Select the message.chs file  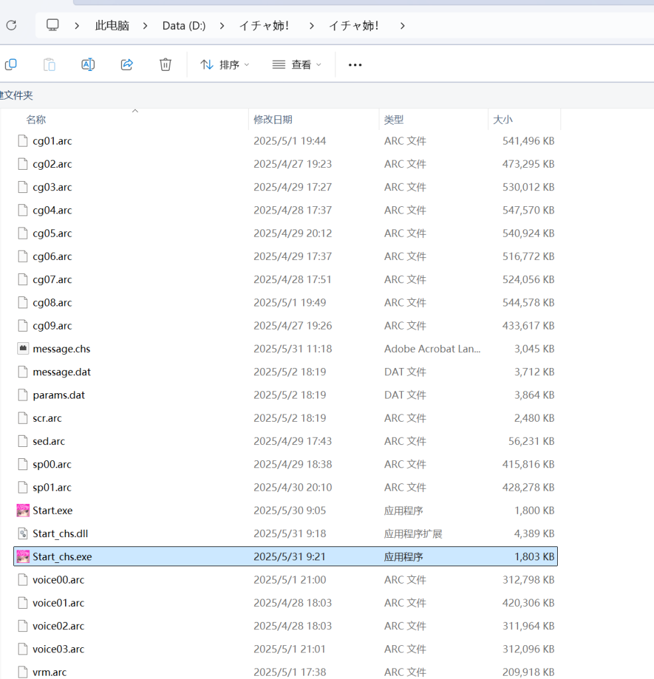pos(61,349)
